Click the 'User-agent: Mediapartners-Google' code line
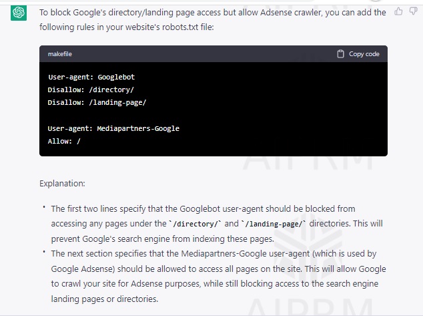 pyautogui.click(x=113, y=128)
